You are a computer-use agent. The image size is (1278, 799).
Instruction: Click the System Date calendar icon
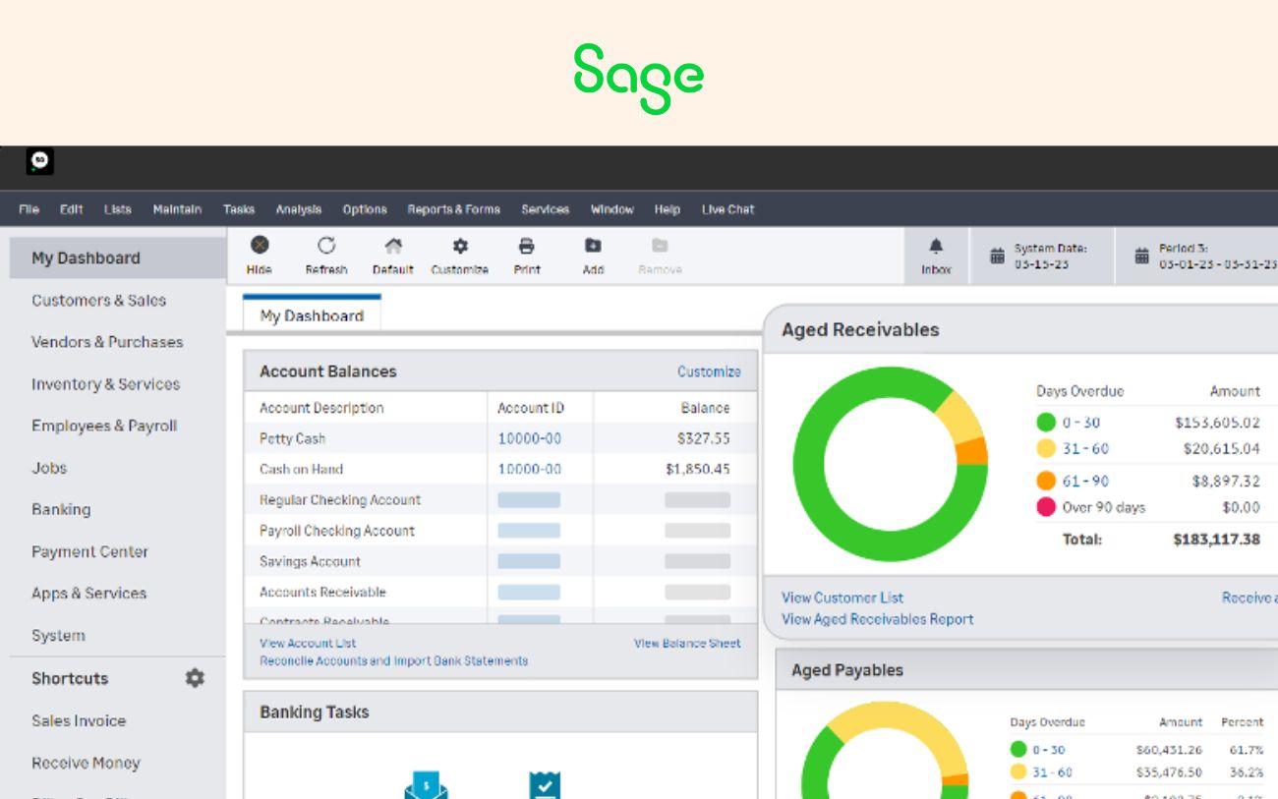[x=997, y=257]
